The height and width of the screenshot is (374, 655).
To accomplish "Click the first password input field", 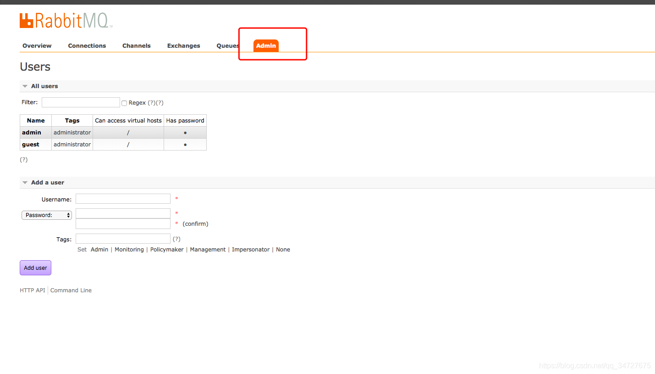I will tap(123, 213).
